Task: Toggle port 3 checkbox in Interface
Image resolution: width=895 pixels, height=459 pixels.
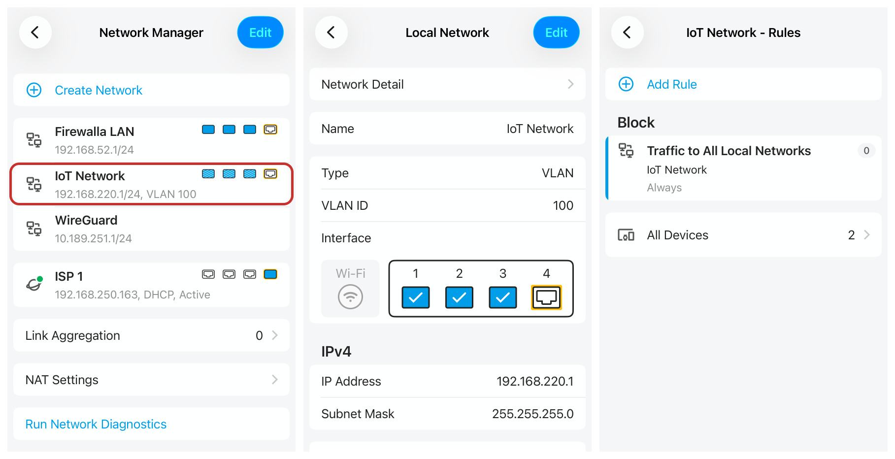Action: (x=502, y=297)
